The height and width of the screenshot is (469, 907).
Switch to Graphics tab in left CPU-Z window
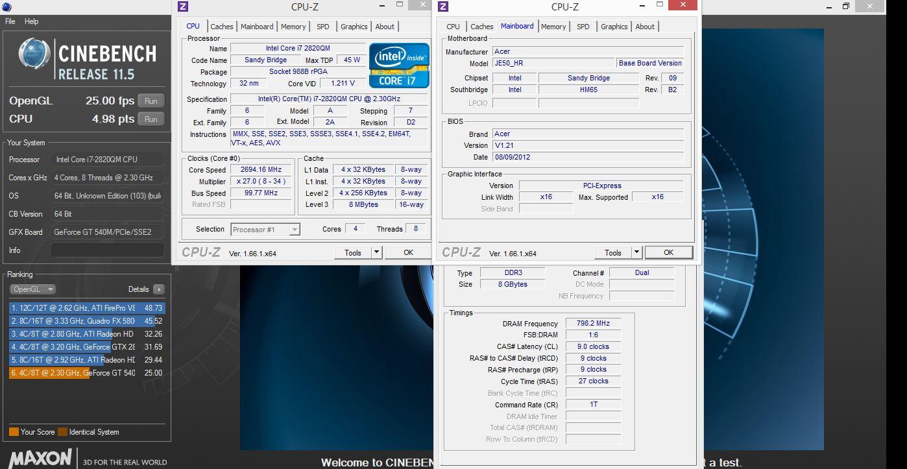click(x=354, y=27)
